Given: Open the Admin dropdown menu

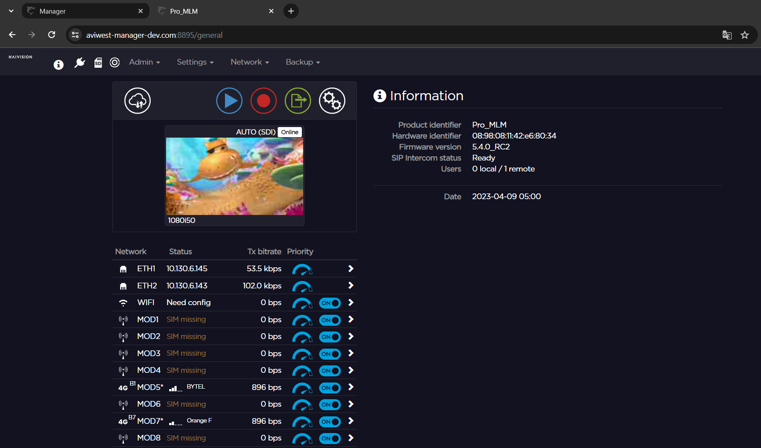Looking at the screenshot, I should 145,62.
